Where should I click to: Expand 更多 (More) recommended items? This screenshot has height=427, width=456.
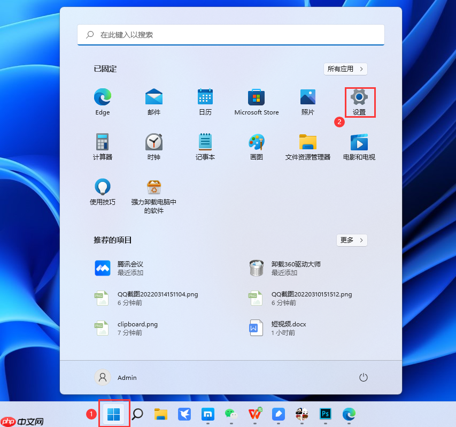[351, 240]
